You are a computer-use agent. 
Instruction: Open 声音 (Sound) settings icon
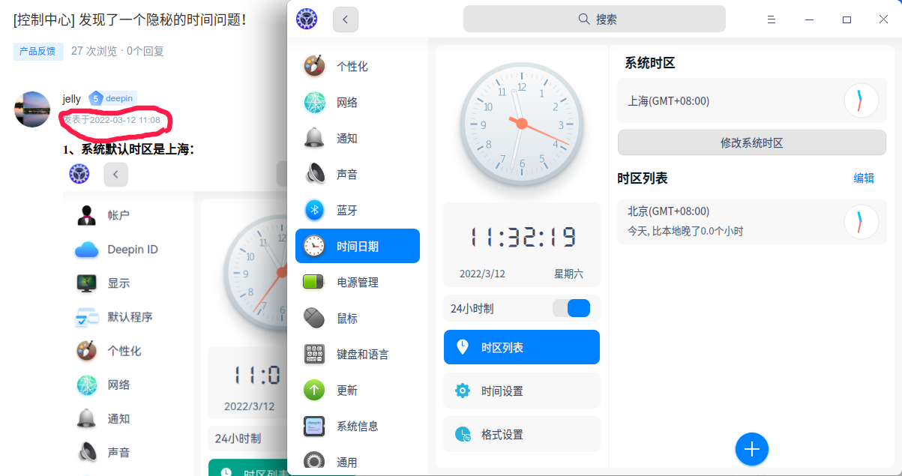coord(313,173)
